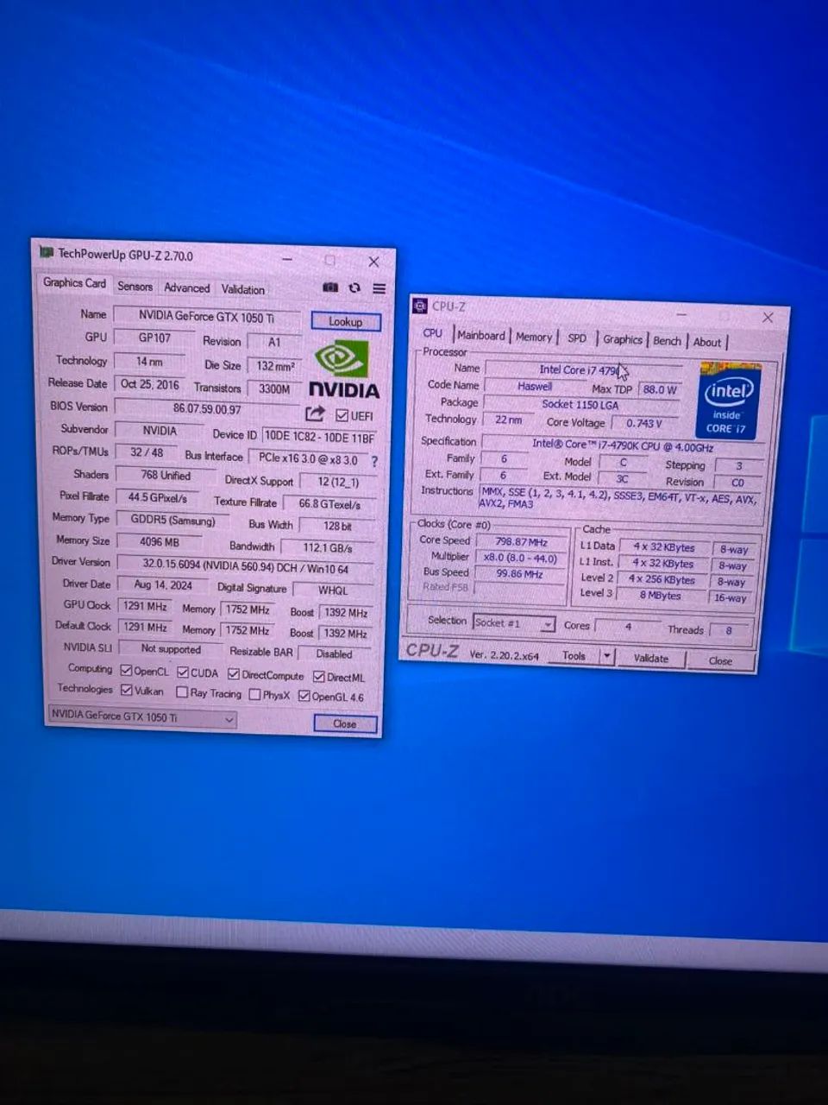This screenshot has height=1105, width=828.
Task: Click the GPU-Z screenshot camera icon
Action: (330, 287)
